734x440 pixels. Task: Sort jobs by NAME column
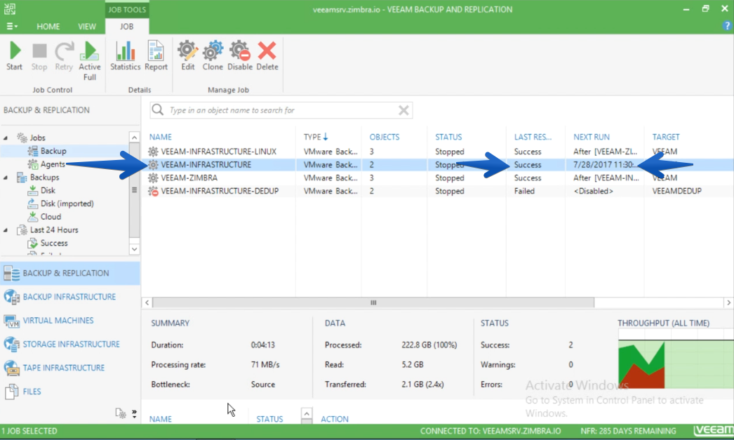point(161,137)
